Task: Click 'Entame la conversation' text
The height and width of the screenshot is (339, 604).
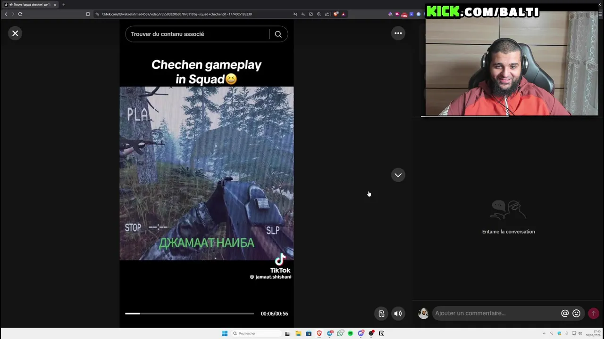Action: pos(508,232)
